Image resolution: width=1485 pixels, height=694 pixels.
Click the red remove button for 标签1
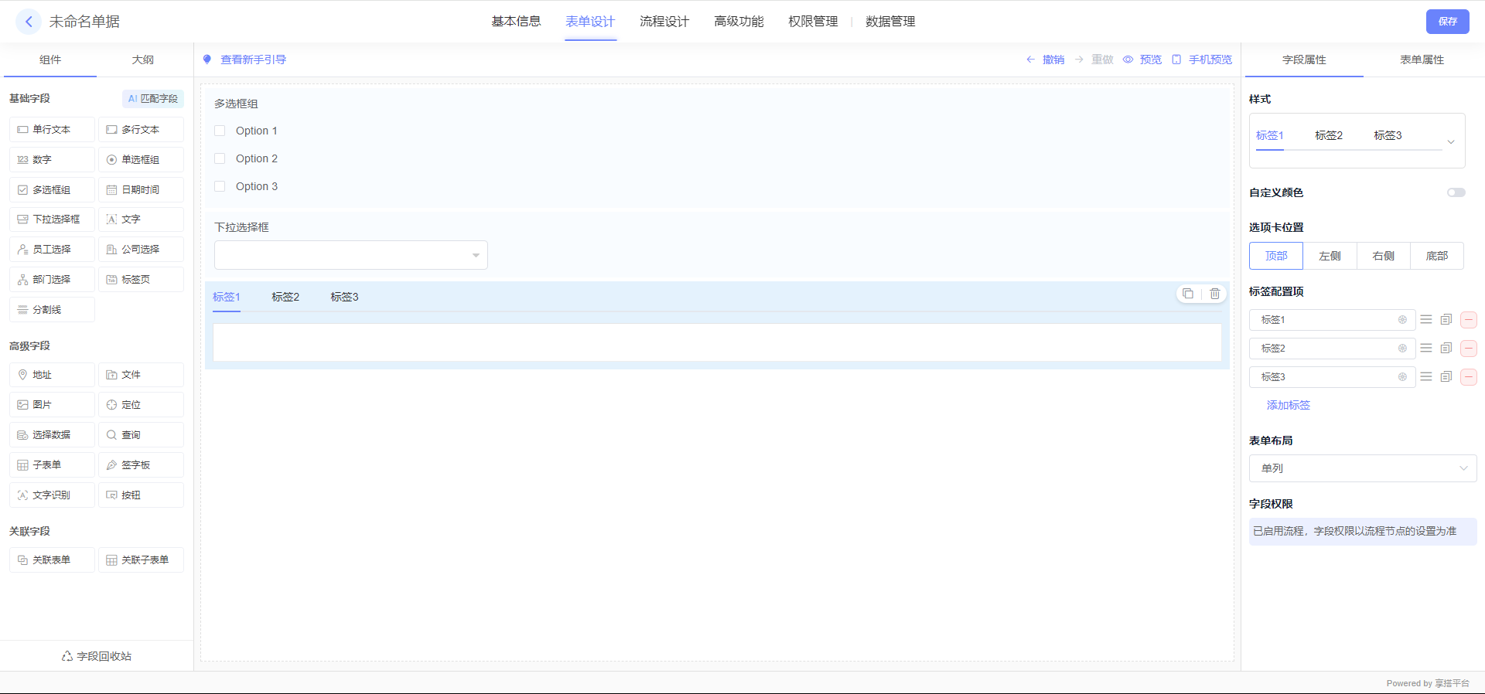1469,320
